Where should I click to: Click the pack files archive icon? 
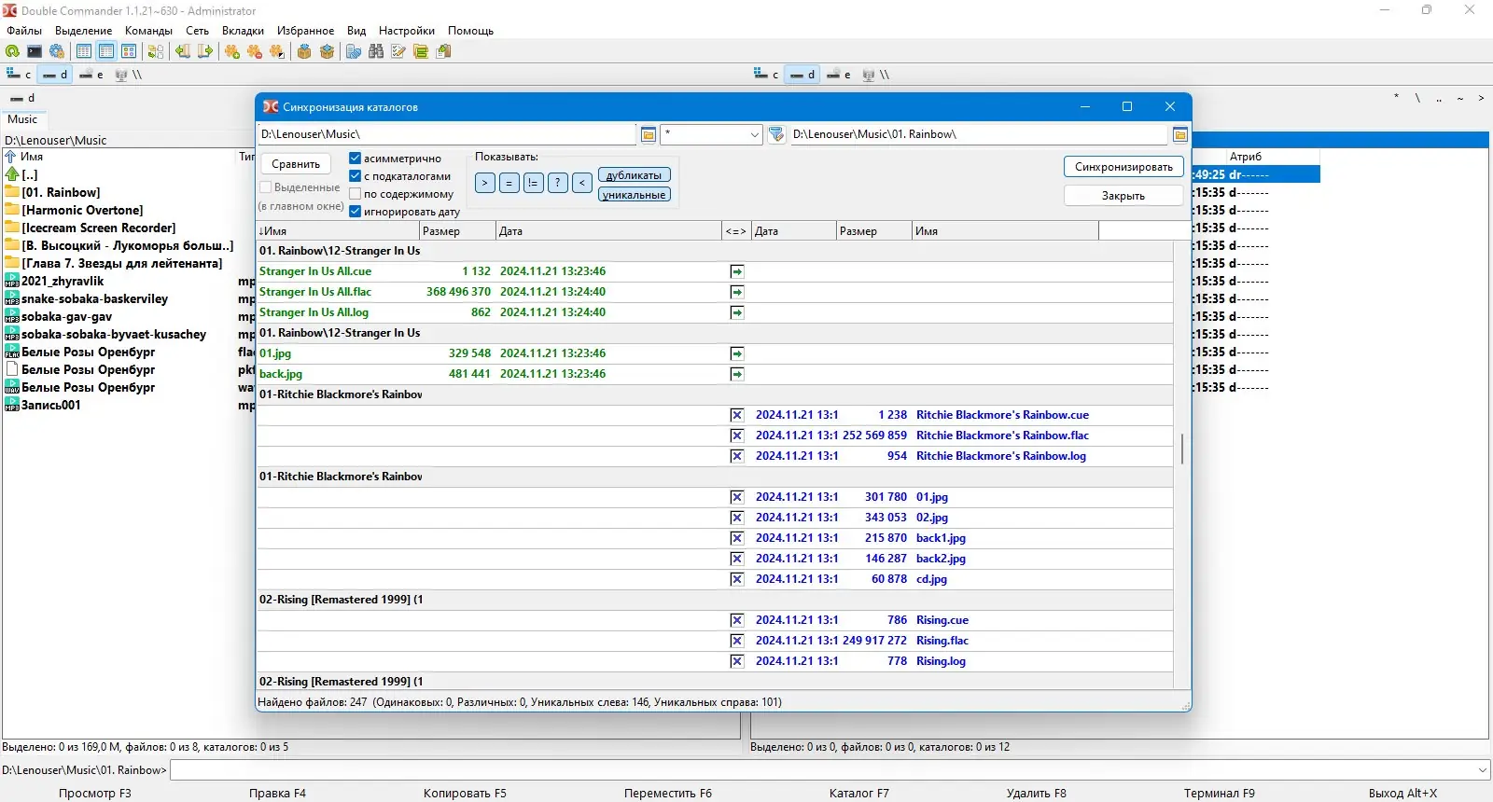(x=304, y=52)
